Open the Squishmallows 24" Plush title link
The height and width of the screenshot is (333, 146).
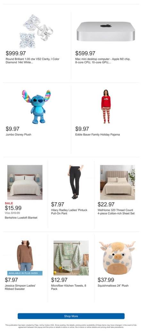tap(113, 286)
